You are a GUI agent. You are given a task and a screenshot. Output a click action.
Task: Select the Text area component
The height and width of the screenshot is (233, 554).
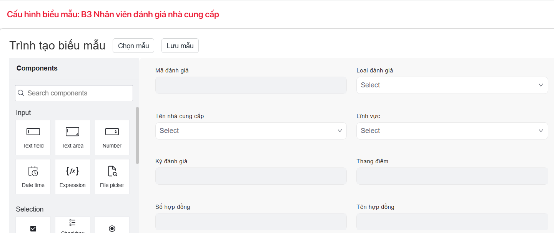tap(72, 137)
